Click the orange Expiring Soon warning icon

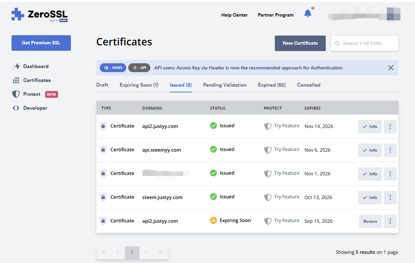coord(213,220)
